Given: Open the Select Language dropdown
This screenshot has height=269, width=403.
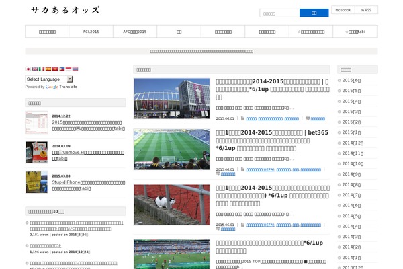Looking at the screenshot, I should 49,79.
